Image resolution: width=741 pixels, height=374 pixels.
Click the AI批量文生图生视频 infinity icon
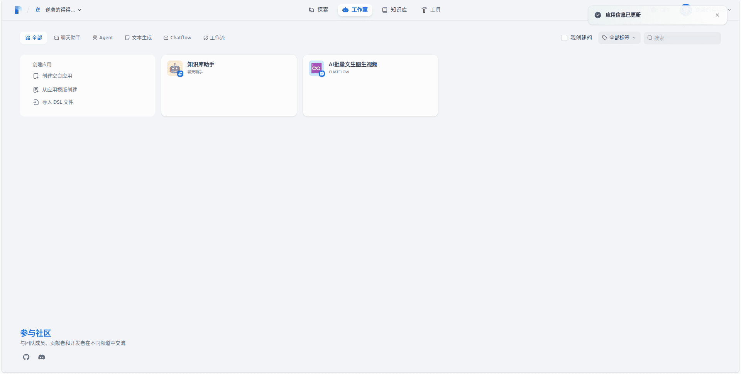tap(316, 68)
